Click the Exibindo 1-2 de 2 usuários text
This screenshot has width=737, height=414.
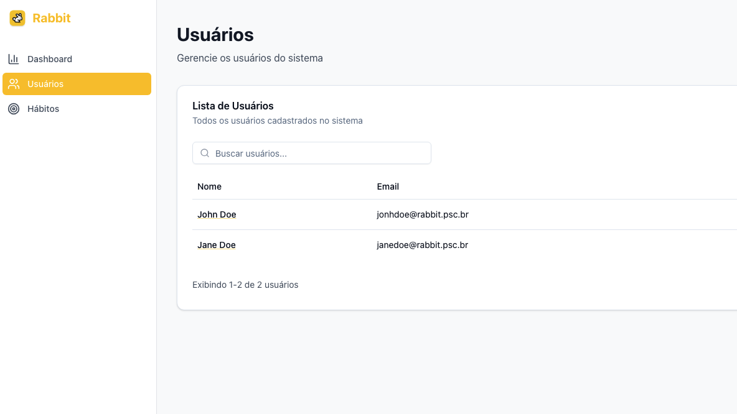coord(245,285)
